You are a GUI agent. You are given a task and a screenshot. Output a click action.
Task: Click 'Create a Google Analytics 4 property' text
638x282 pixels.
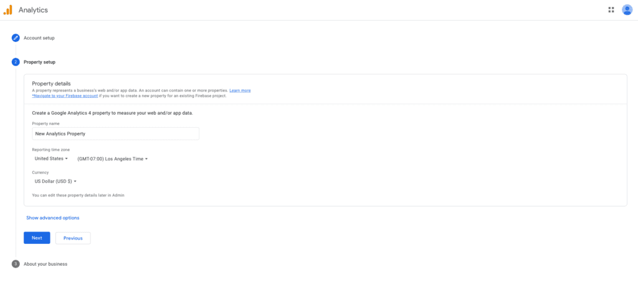pyautogui.click(x=112, y=113)
